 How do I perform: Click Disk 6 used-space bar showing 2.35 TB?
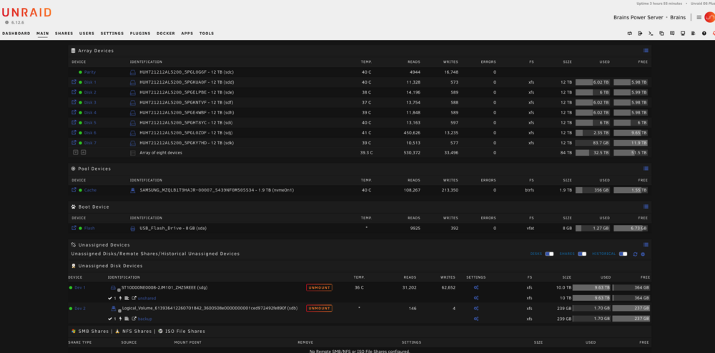click(593, 132)
